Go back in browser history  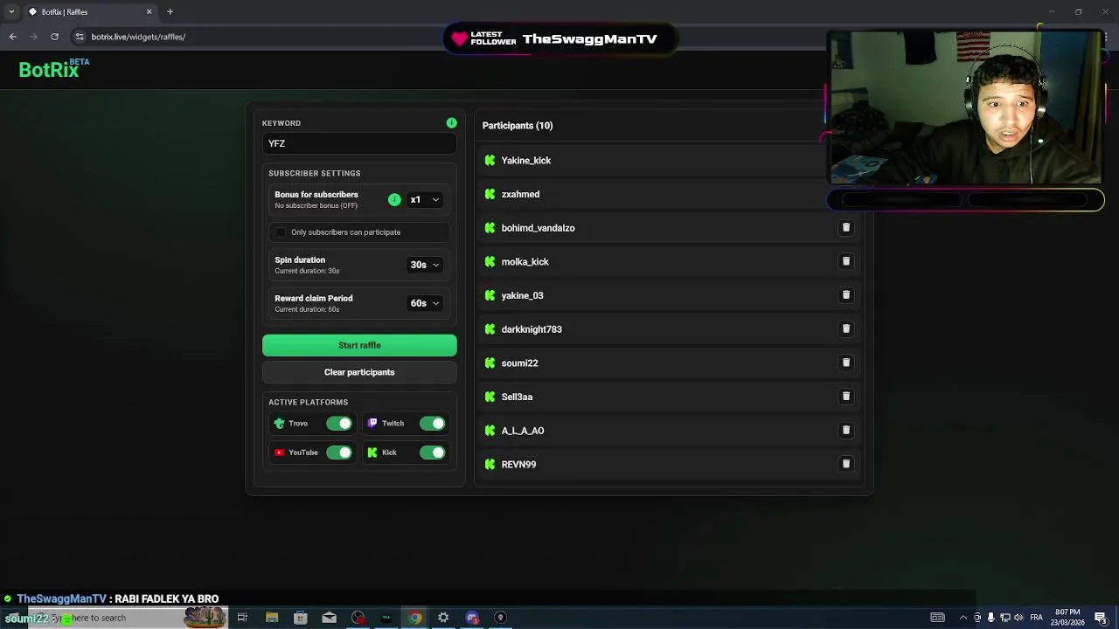point(12,37)
